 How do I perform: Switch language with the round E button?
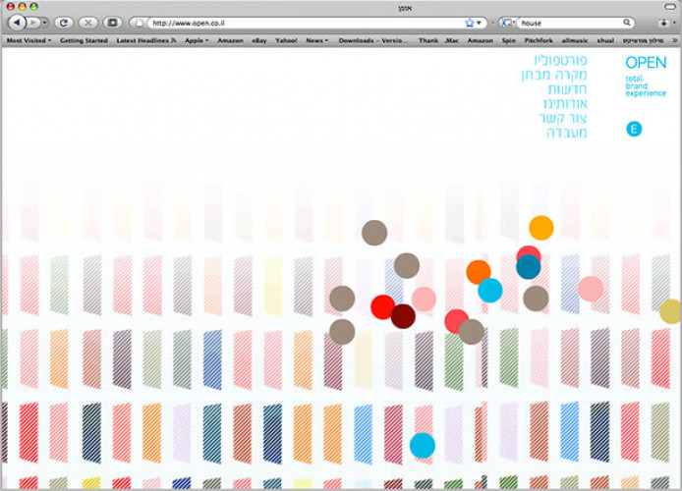click(x=634, y=129)
